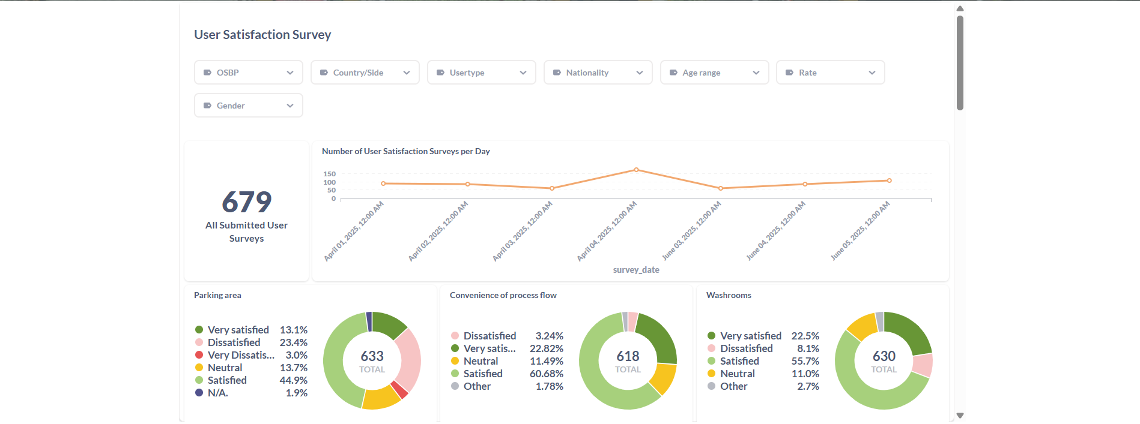Open the Parking area chart title
This screenshot has height=424, width=1140.
click(x=217, y=295)
